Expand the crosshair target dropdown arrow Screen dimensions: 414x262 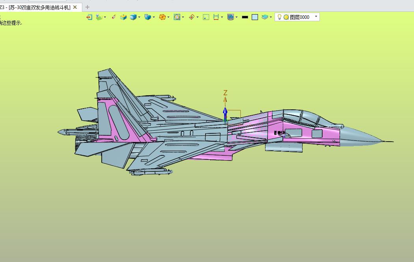[197, 17]
